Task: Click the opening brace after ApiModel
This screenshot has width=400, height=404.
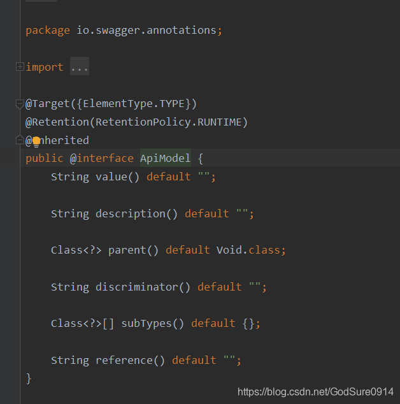Action: (201, 159)
